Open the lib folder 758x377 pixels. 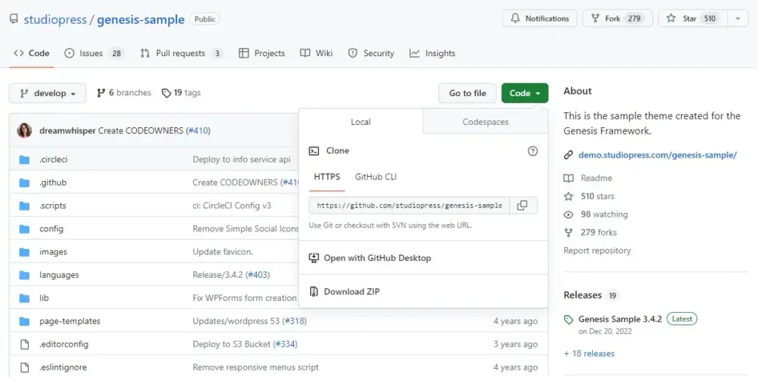tap(44, 299)
